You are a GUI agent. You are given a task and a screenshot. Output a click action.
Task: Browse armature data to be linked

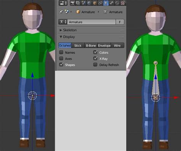(63, 22)
